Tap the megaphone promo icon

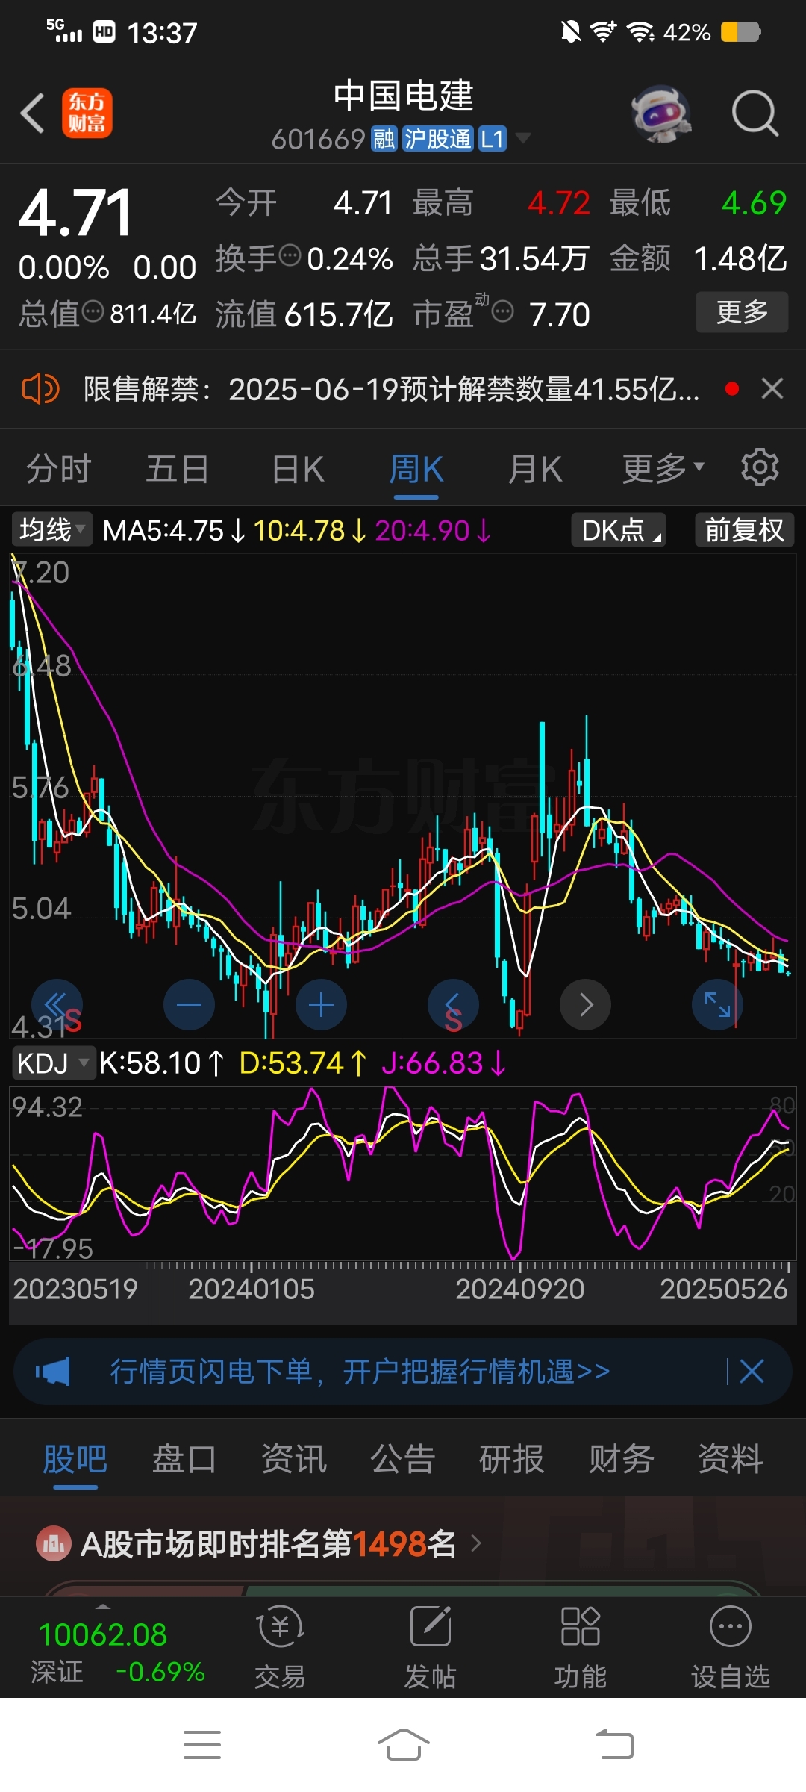click(52, 1372)
